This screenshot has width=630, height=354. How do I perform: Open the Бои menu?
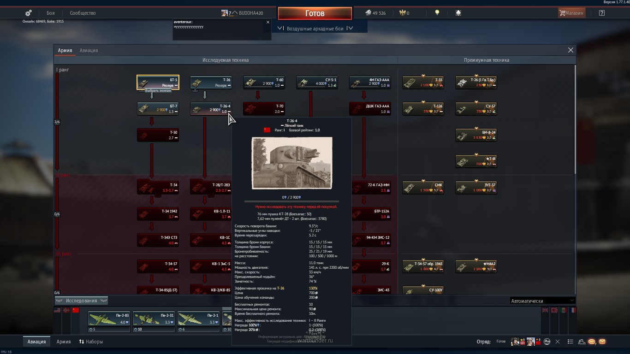pos(51,13)
